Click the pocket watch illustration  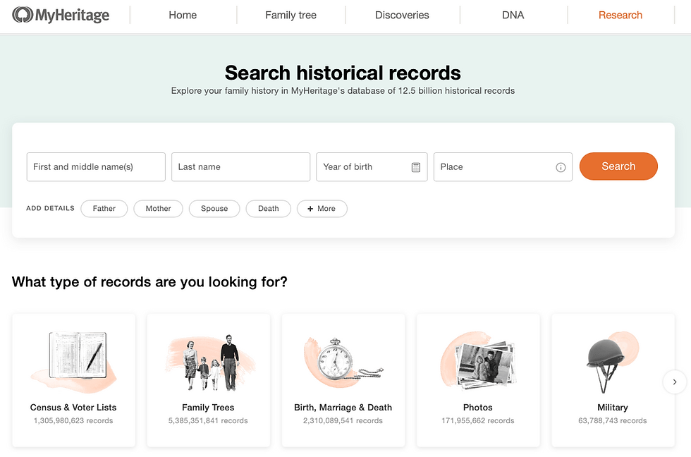343,361
